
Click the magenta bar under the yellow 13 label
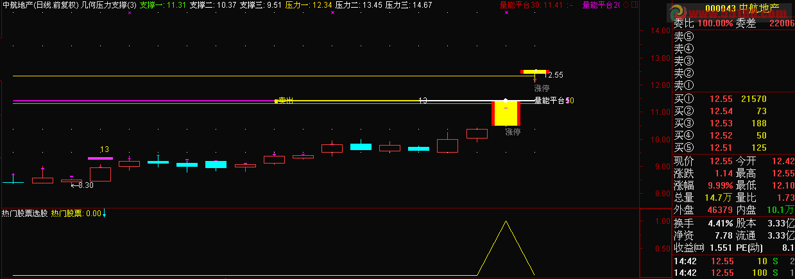[x=100, y=158]
